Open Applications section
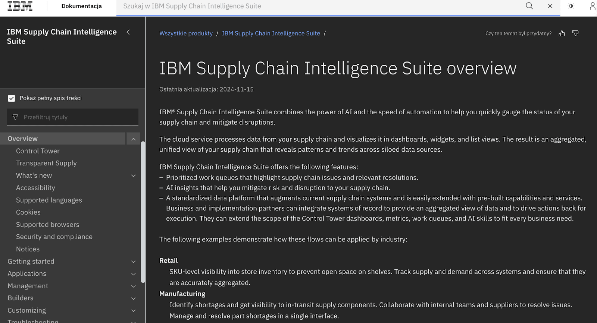Screen dimensions: 597x323 (x=27, y=274)
